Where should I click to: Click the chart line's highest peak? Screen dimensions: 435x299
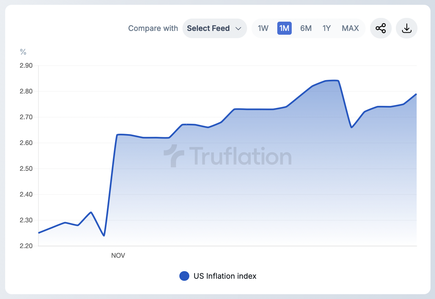332,81
